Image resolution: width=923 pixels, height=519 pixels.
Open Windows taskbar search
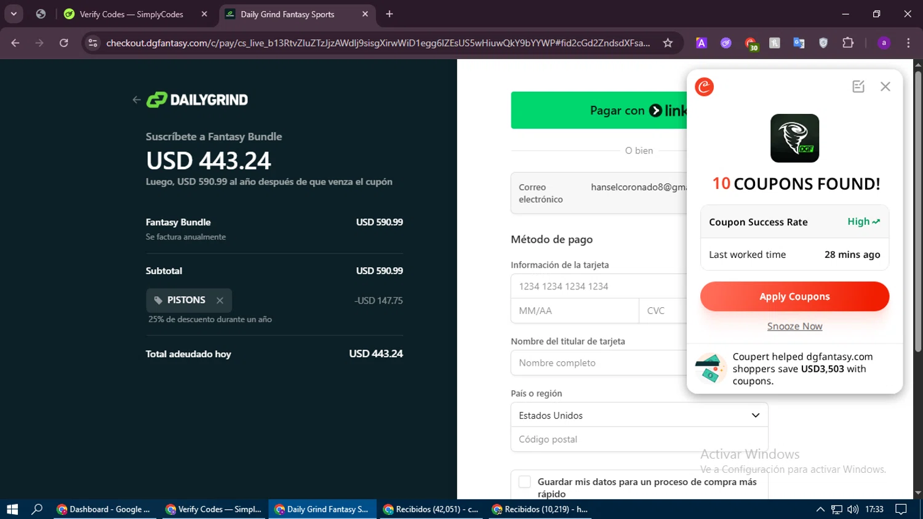[x=37, y=509]
